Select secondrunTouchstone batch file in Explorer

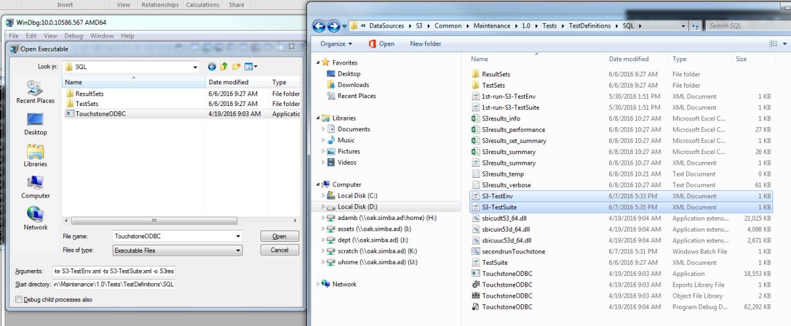click(513, 252)
